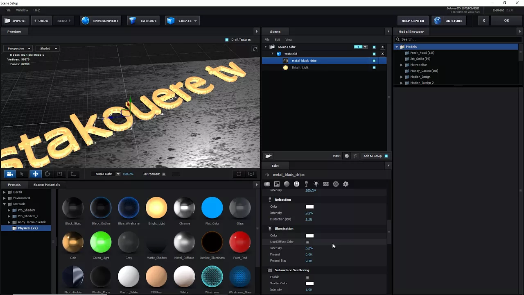Open the SSS subsurface scattering icon
Screen dimensions: 524x295
pyautogui.click(x=326, y=184)
